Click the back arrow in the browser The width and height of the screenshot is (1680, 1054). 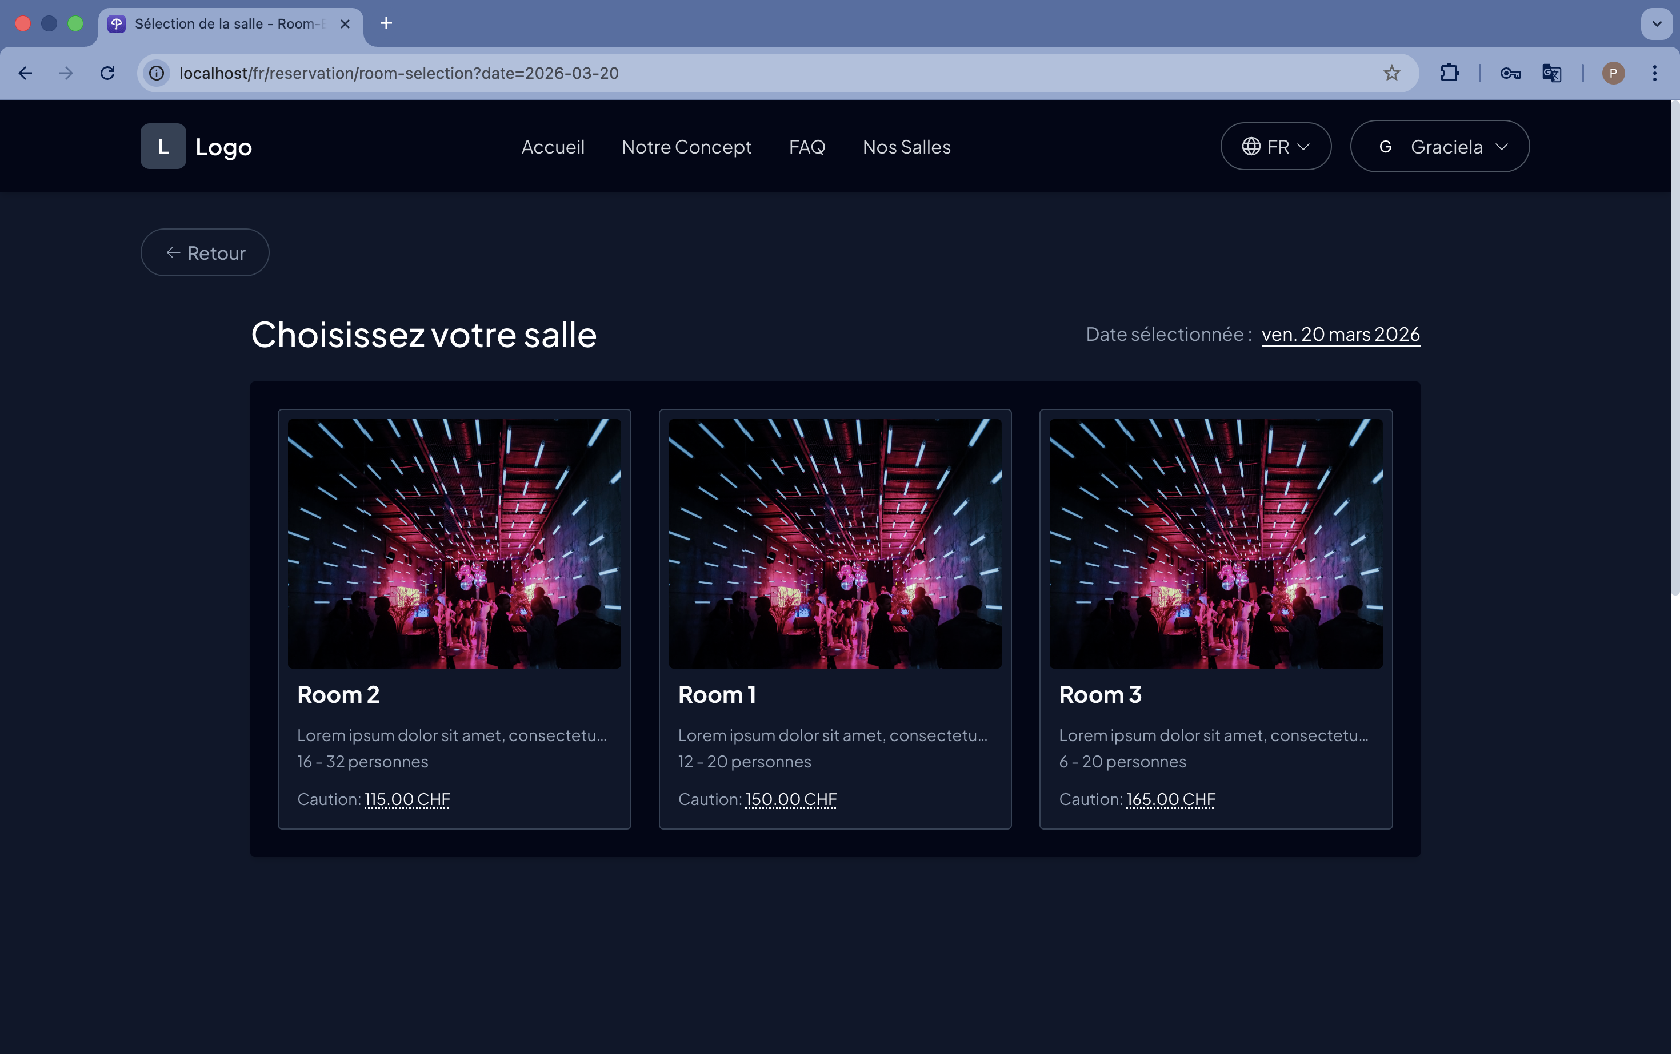tap(25, 73)
